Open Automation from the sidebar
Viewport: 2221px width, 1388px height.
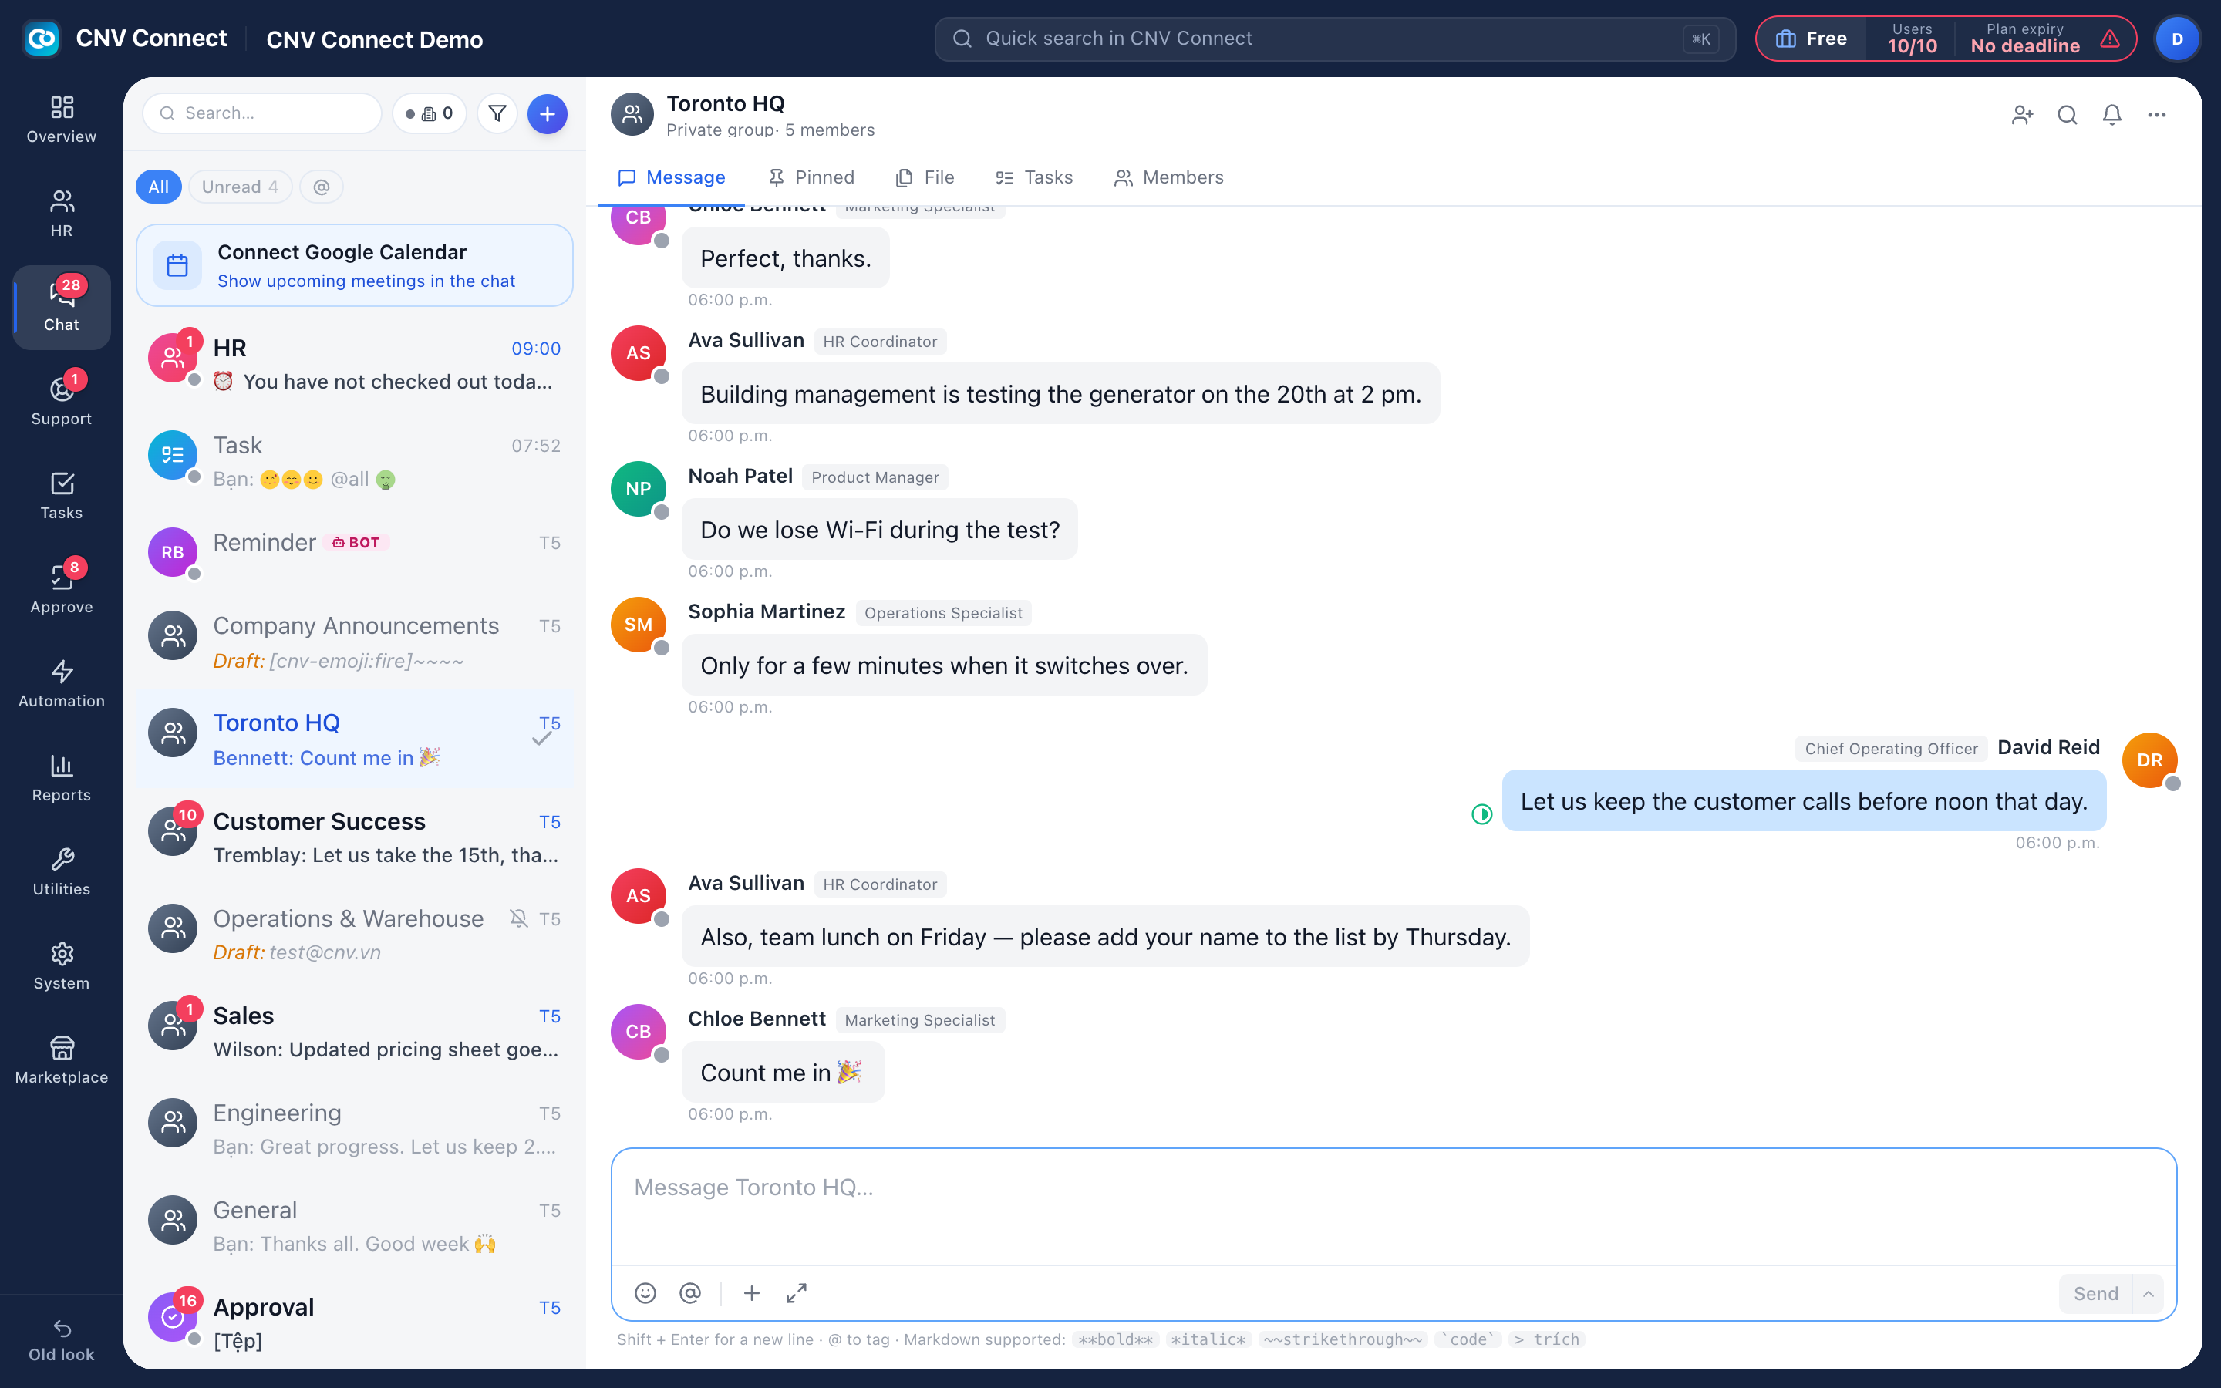[62, 684]
